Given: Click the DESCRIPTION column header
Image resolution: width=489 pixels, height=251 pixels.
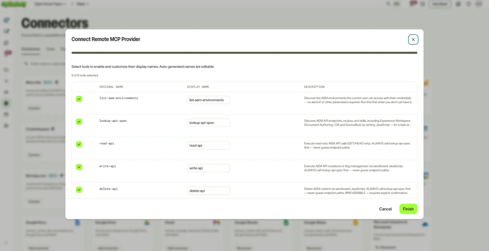Looking at the screenshot, I should pyautogui.click(x=314, y=87).
